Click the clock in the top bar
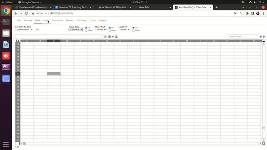This screenshot has height=150, width=267. [x=140, y=2]
